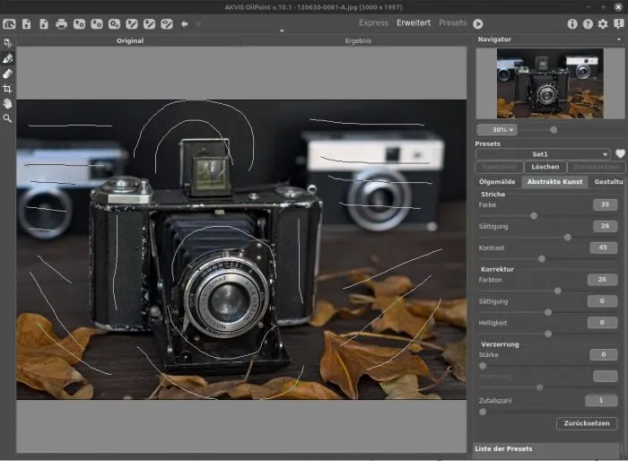Switch to Presets mode
This screenshot has width=628, height=461.
[x=452, y=22]
